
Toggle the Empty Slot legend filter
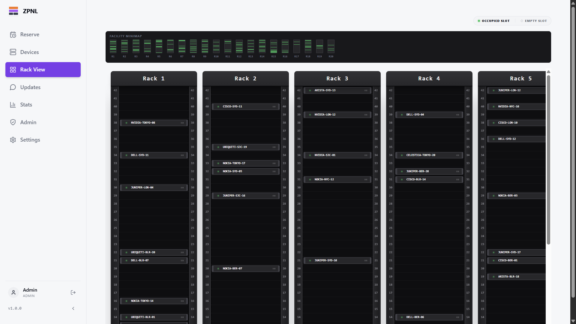534,21
